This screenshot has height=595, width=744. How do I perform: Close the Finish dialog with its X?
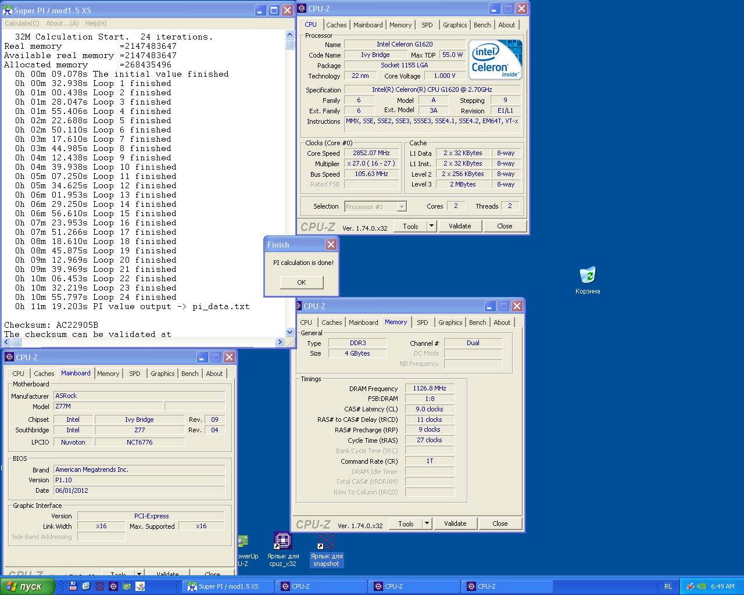(x=331, y=244)
